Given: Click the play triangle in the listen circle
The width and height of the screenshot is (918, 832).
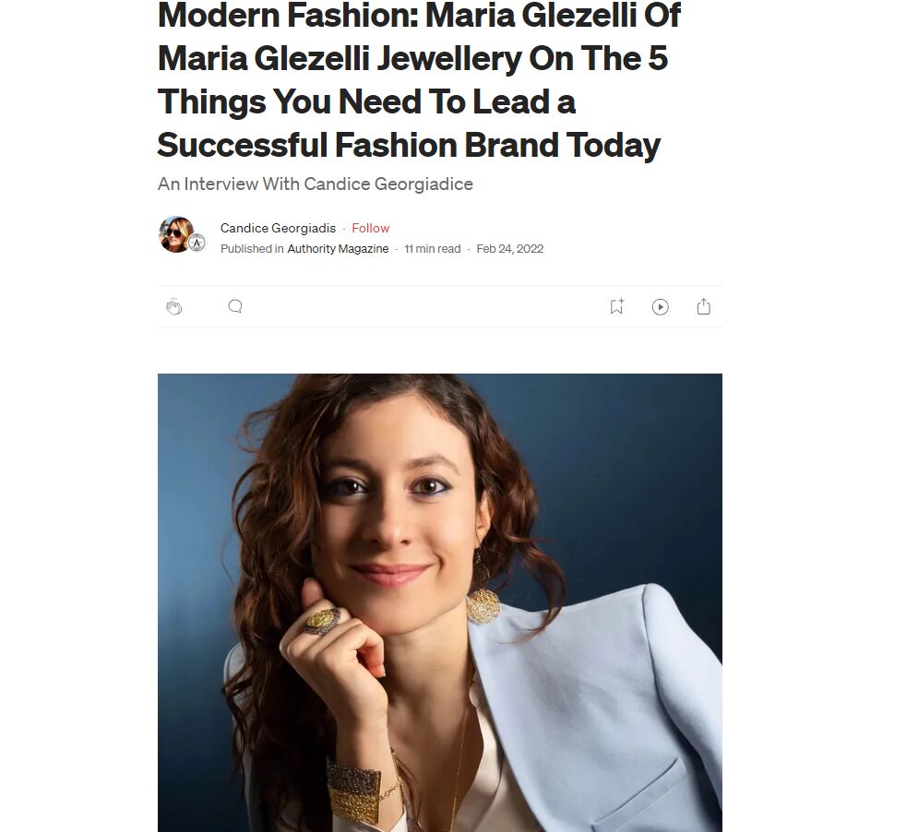Looking at the screenshot, I should (661, 306).
